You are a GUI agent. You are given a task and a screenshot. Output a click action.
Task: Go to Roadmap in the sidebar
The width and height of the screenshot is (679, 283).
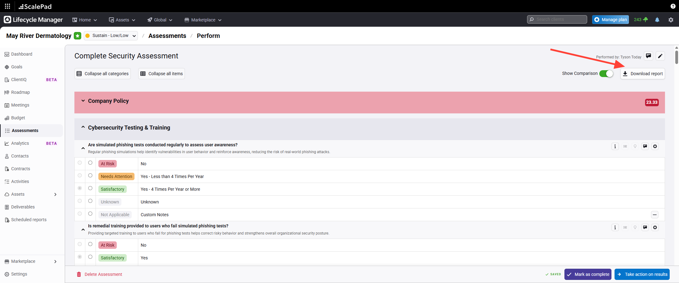21,92
